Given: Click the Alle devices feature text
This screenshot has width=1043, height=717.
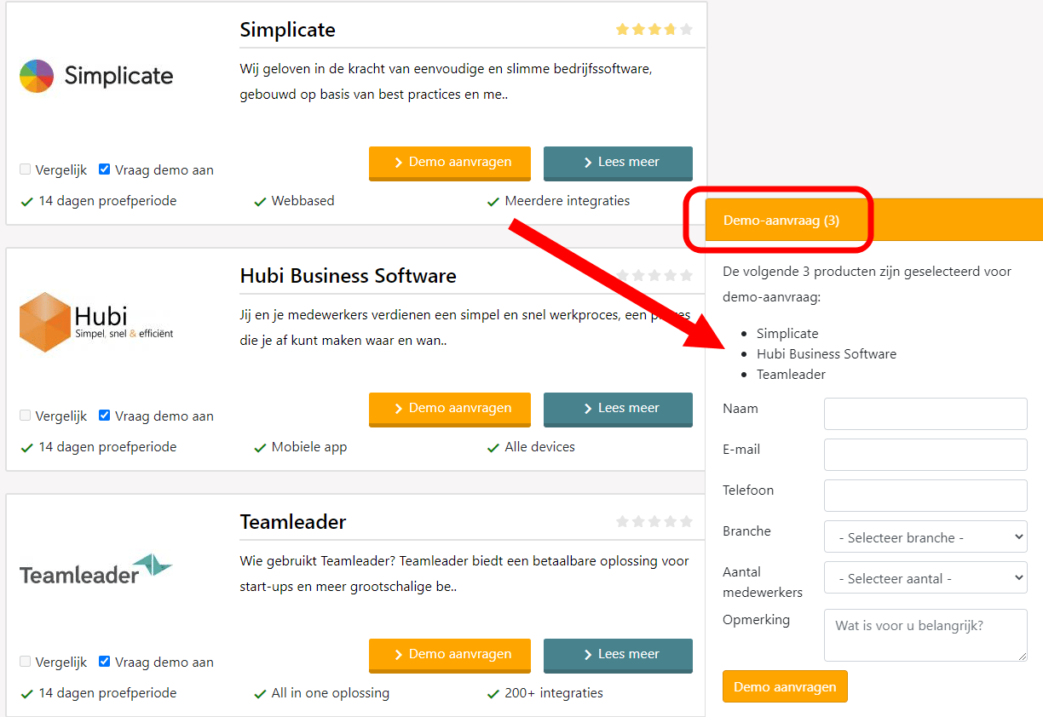Looking at the screenshot, I should tap(539, 447).
